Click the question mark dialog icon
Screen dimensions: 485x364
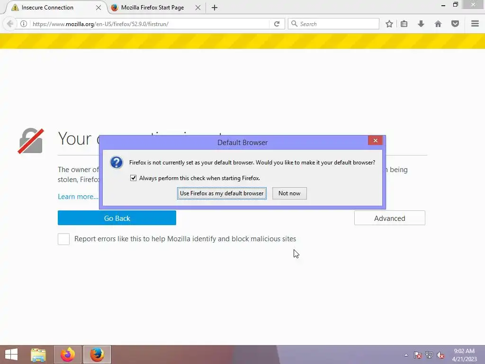117,163
